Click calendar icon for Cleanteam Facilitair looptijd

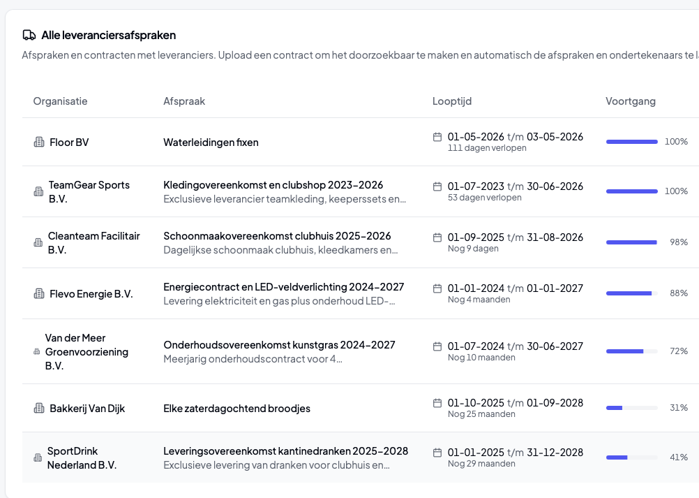point(437,237)
